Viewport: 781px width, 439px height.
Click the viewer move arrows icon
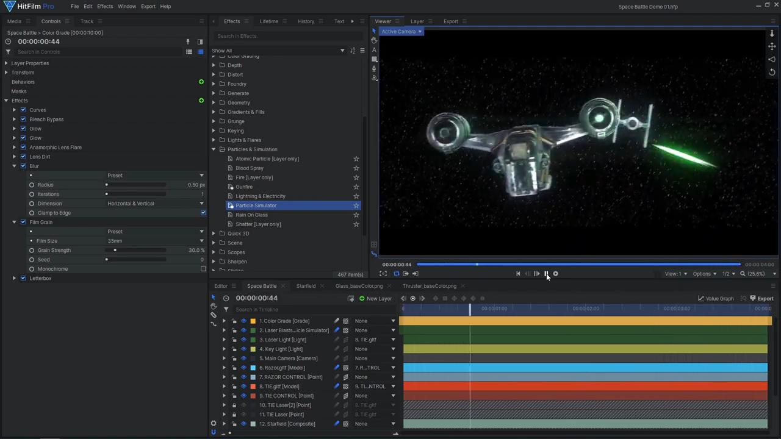[772, 46]
